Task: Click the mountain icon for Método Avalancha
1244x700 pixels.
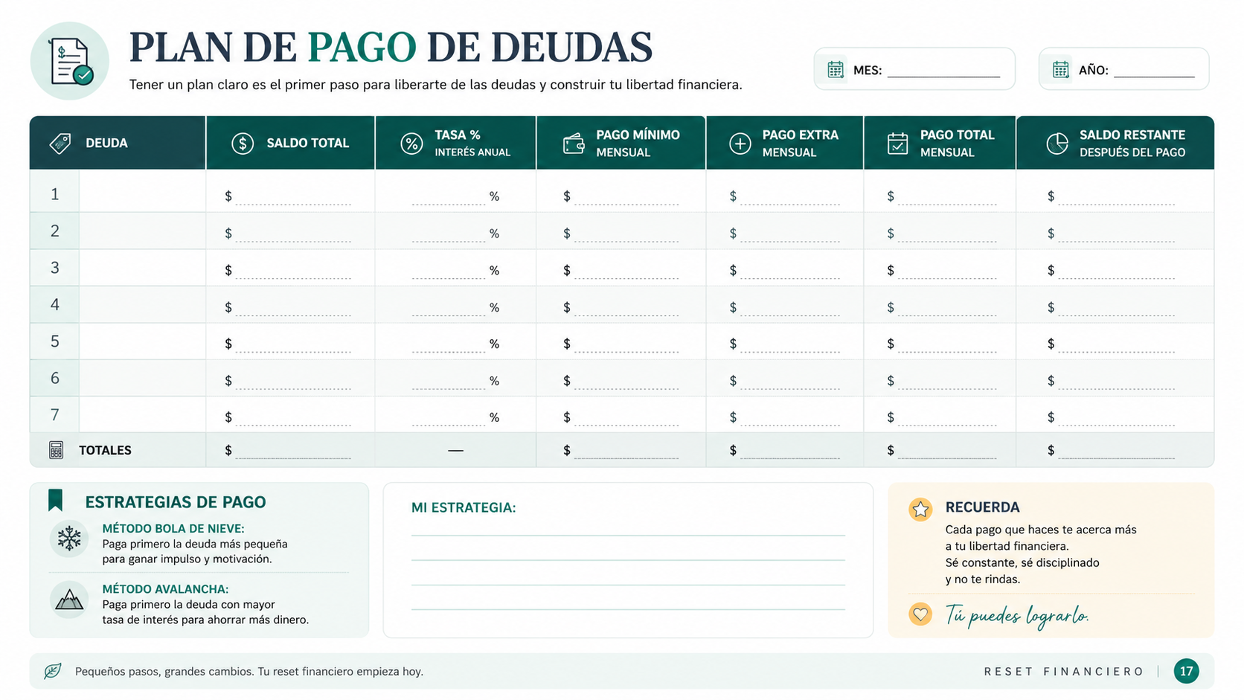Action: [69, 600]
